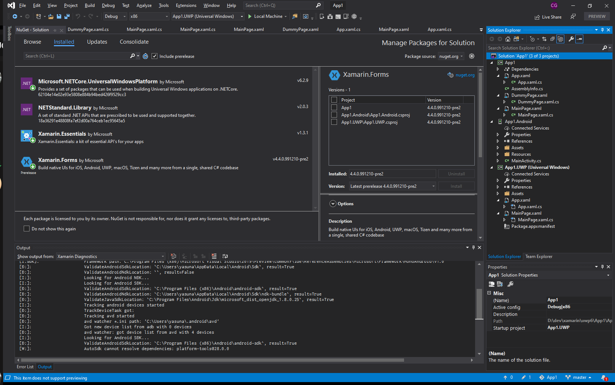The image size is (615, 385).
Task: Toggle the select-all Project header checkbox
Action: coord(334,100)
